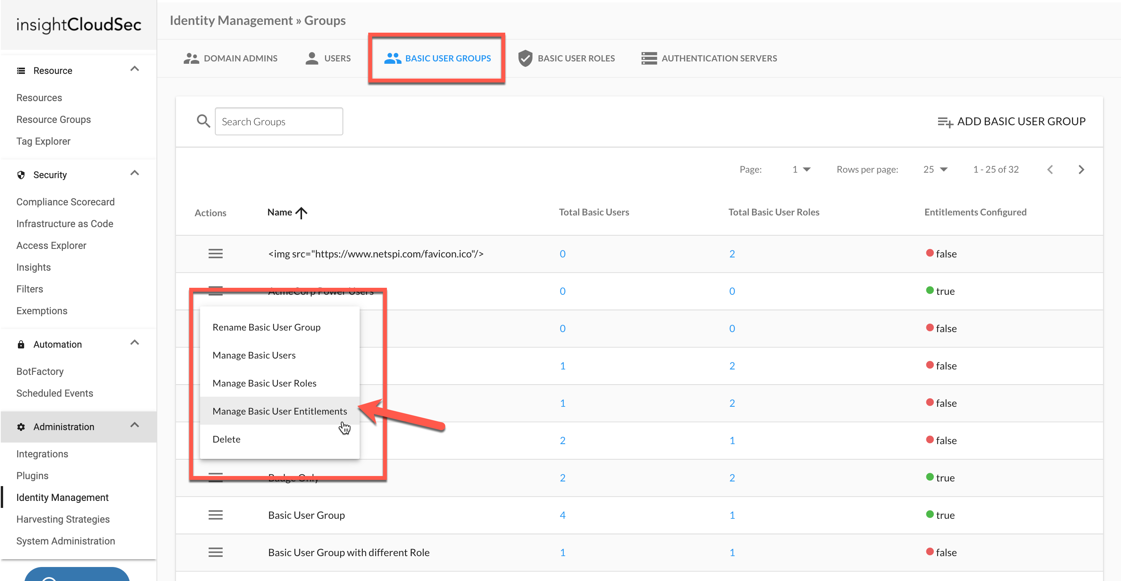Collapse the Resource sidebar section
The height and width of the screenshot is (581, 1121).
(134, 69)
